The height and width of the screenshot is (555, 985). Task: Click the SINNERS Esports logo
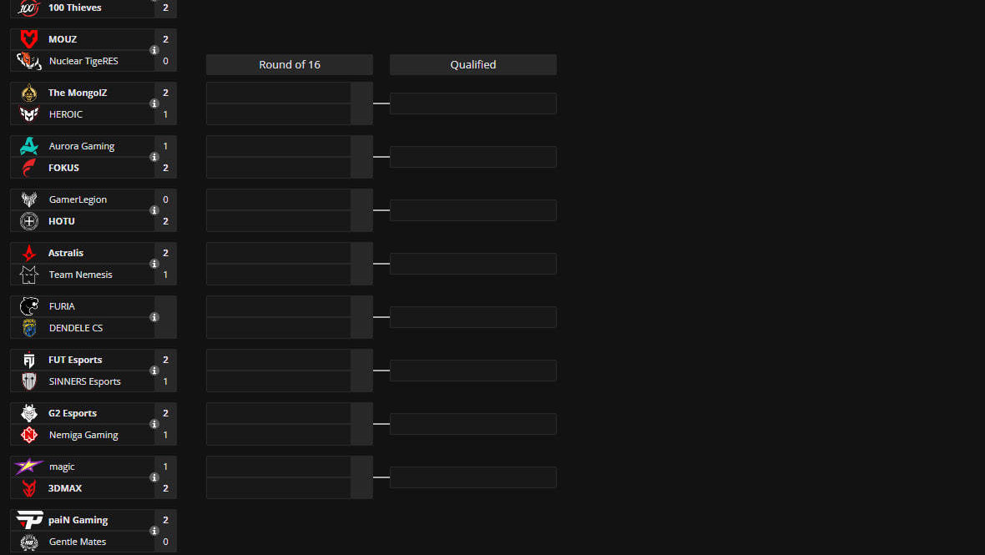coord(29,381)
